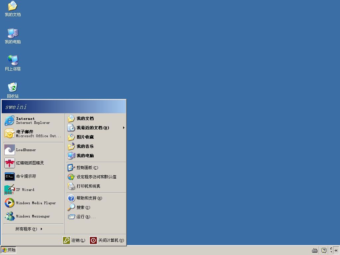This screenshot has height=255, width=340.
Task: Open 命令提示符 command prompt
Action: 34,176
